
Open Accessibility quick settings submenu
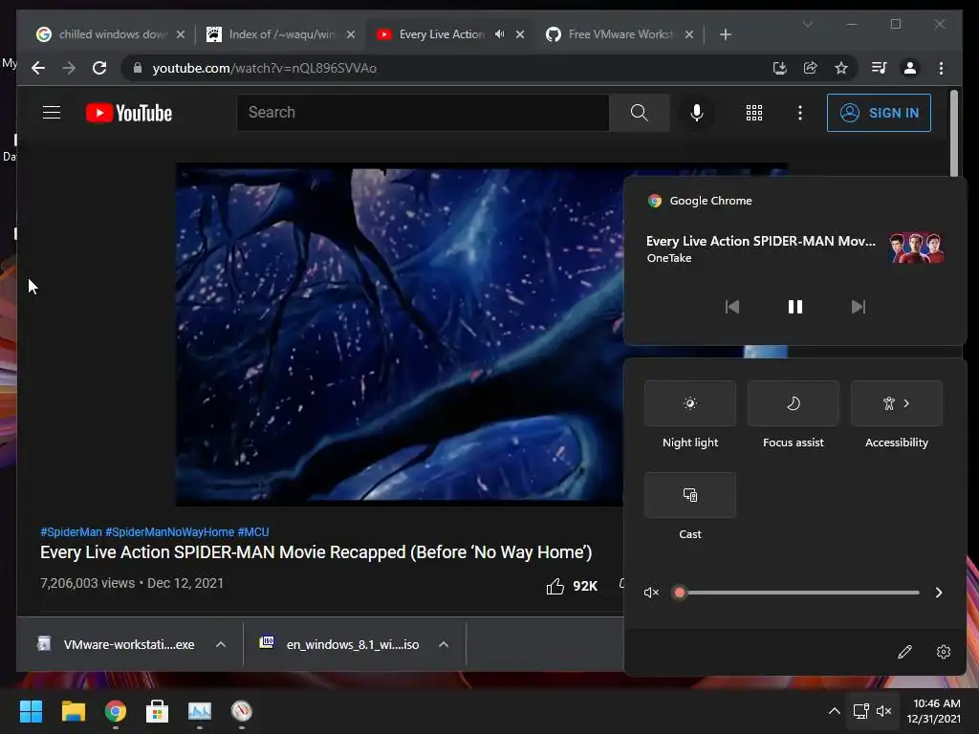897,403
